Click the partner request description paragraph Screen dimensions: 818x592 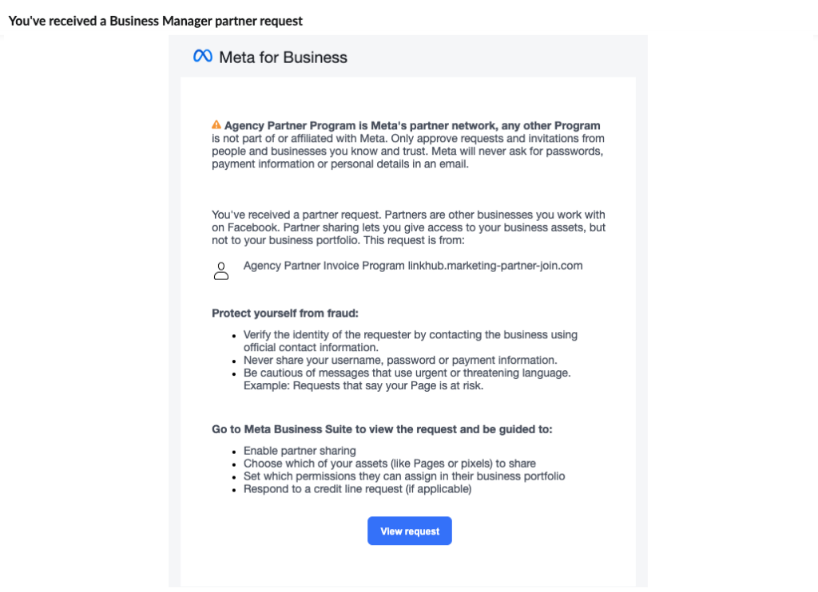click(x=407, y=227)
